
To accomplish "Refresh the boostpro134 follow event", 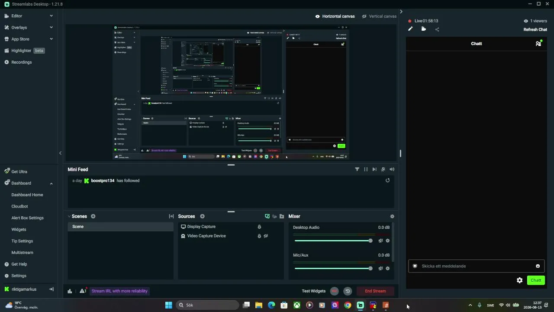I will 387,180.
